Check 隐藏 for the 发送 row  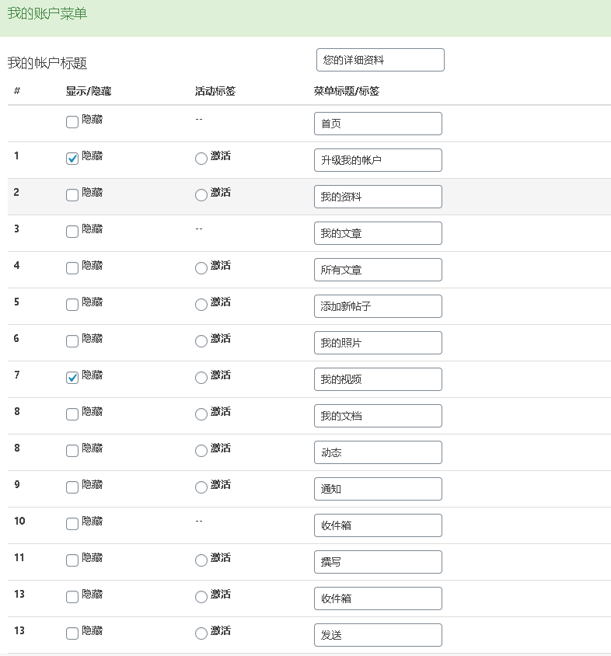pos(72,633)
